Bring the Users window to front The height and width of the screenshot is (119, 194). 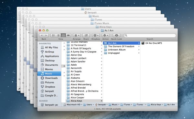click(86, 9)
